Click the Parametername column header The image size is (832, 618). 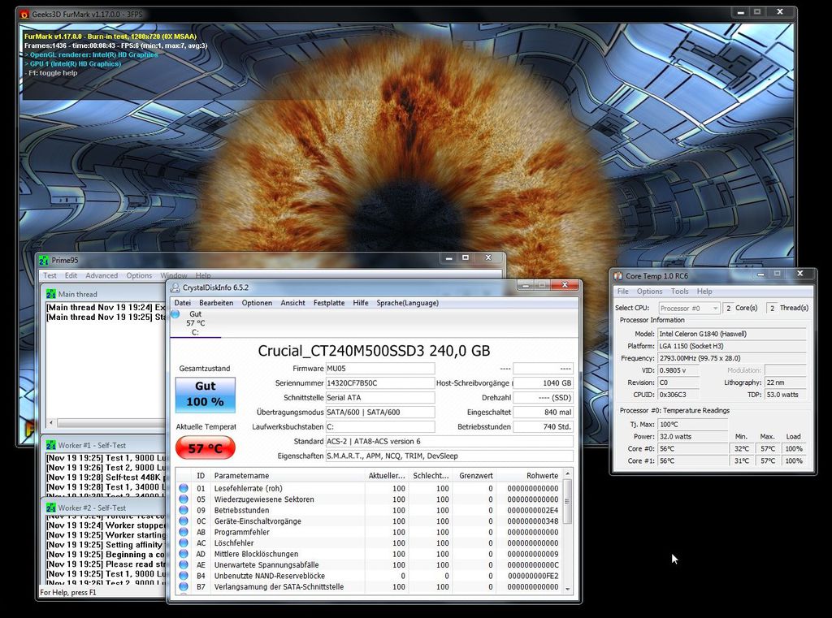tap(288, 475)
